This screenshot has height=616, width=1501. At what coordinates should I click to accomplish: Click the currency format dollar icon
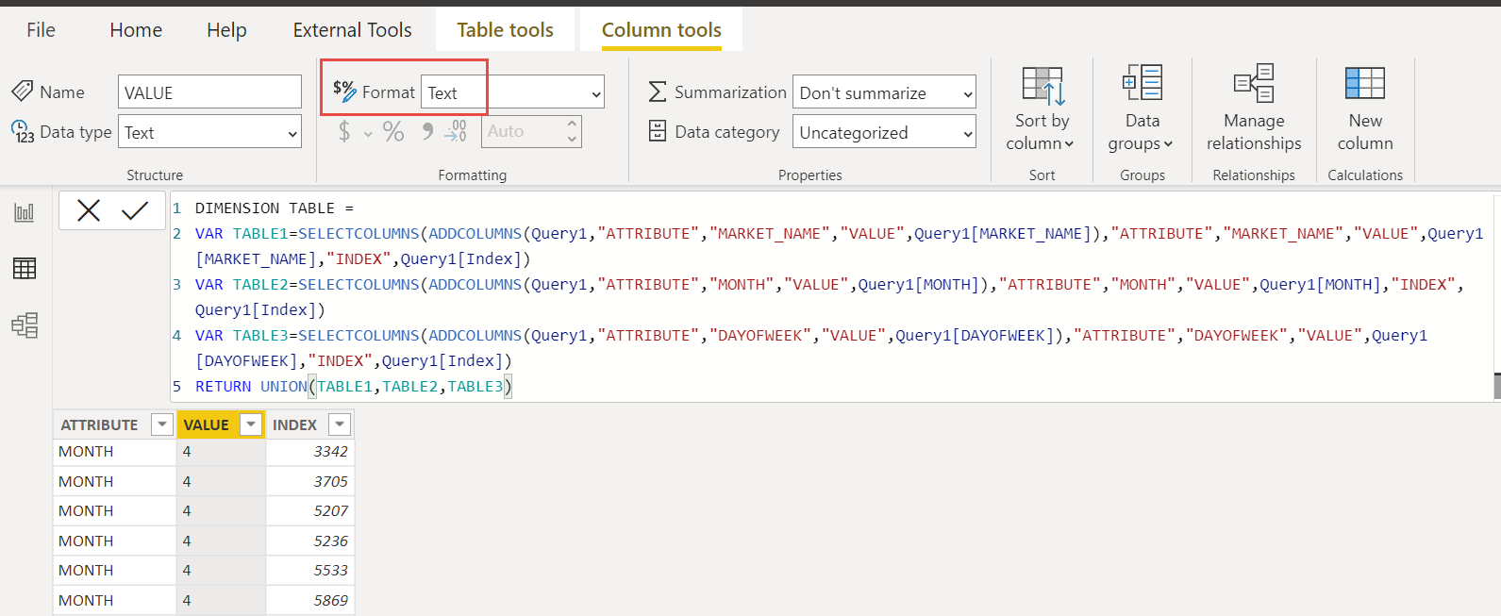coord(344,131)
